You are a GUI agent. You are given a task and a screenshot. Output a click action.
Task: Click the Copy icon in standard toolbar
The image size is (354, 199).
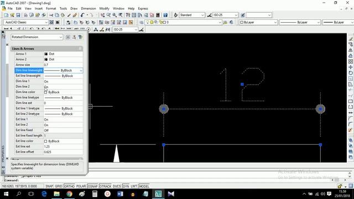57,15
